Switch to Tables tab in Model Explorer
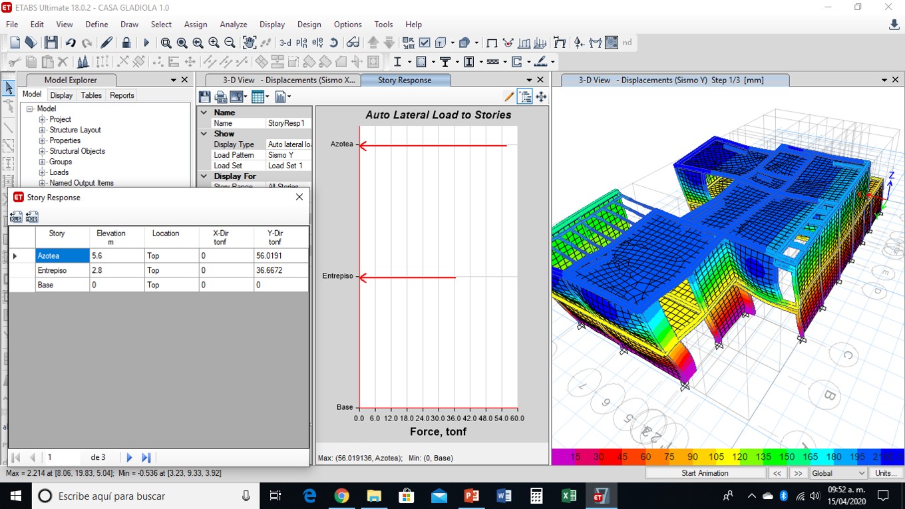 point(91,95)
